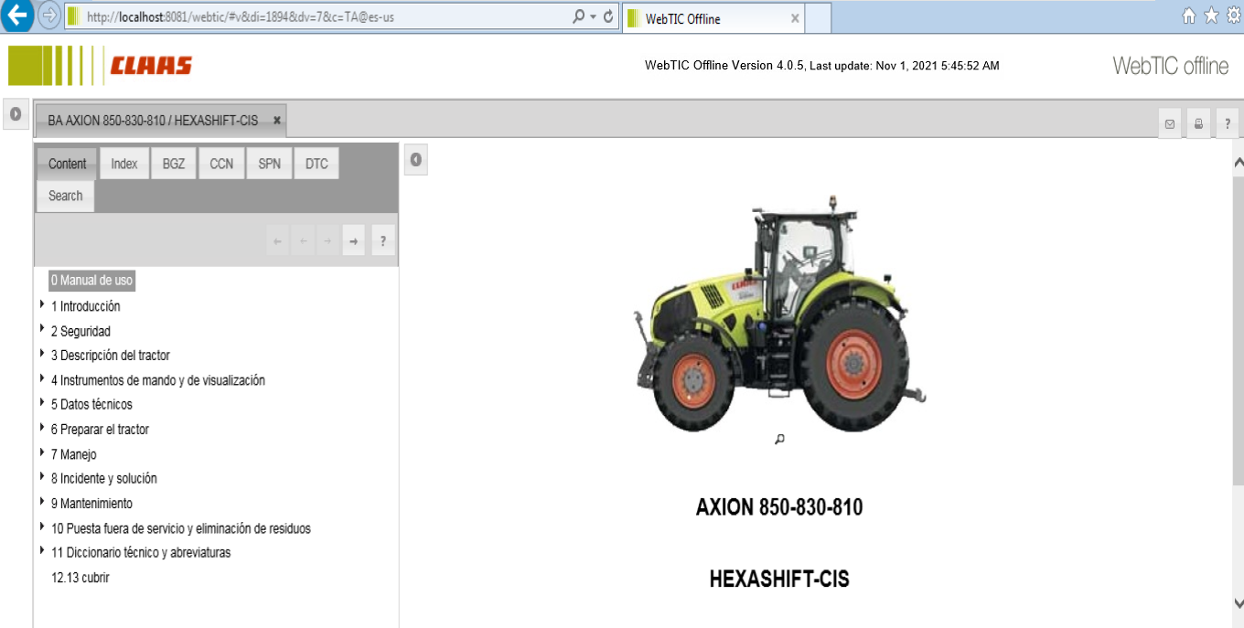This screenshot has height=628, width=1244.
Task: Click the last-page arrow in navigation toolbar
Action: click(353, 241)
